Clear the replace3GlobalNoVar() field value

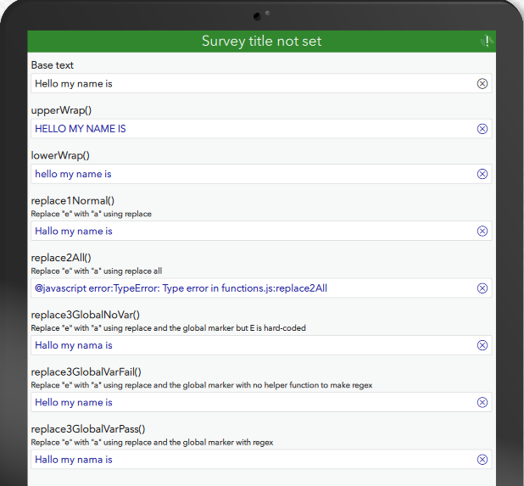point(482,345)
